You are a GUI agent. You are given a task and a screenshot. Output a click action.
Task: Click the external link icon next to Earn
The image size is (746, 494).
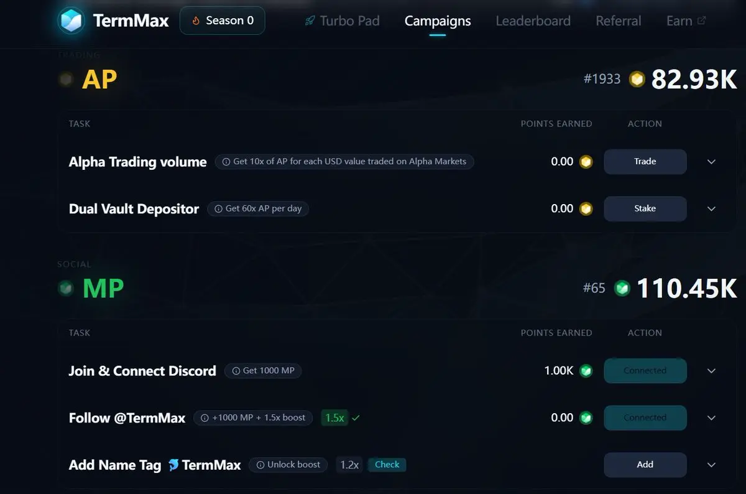702,20
